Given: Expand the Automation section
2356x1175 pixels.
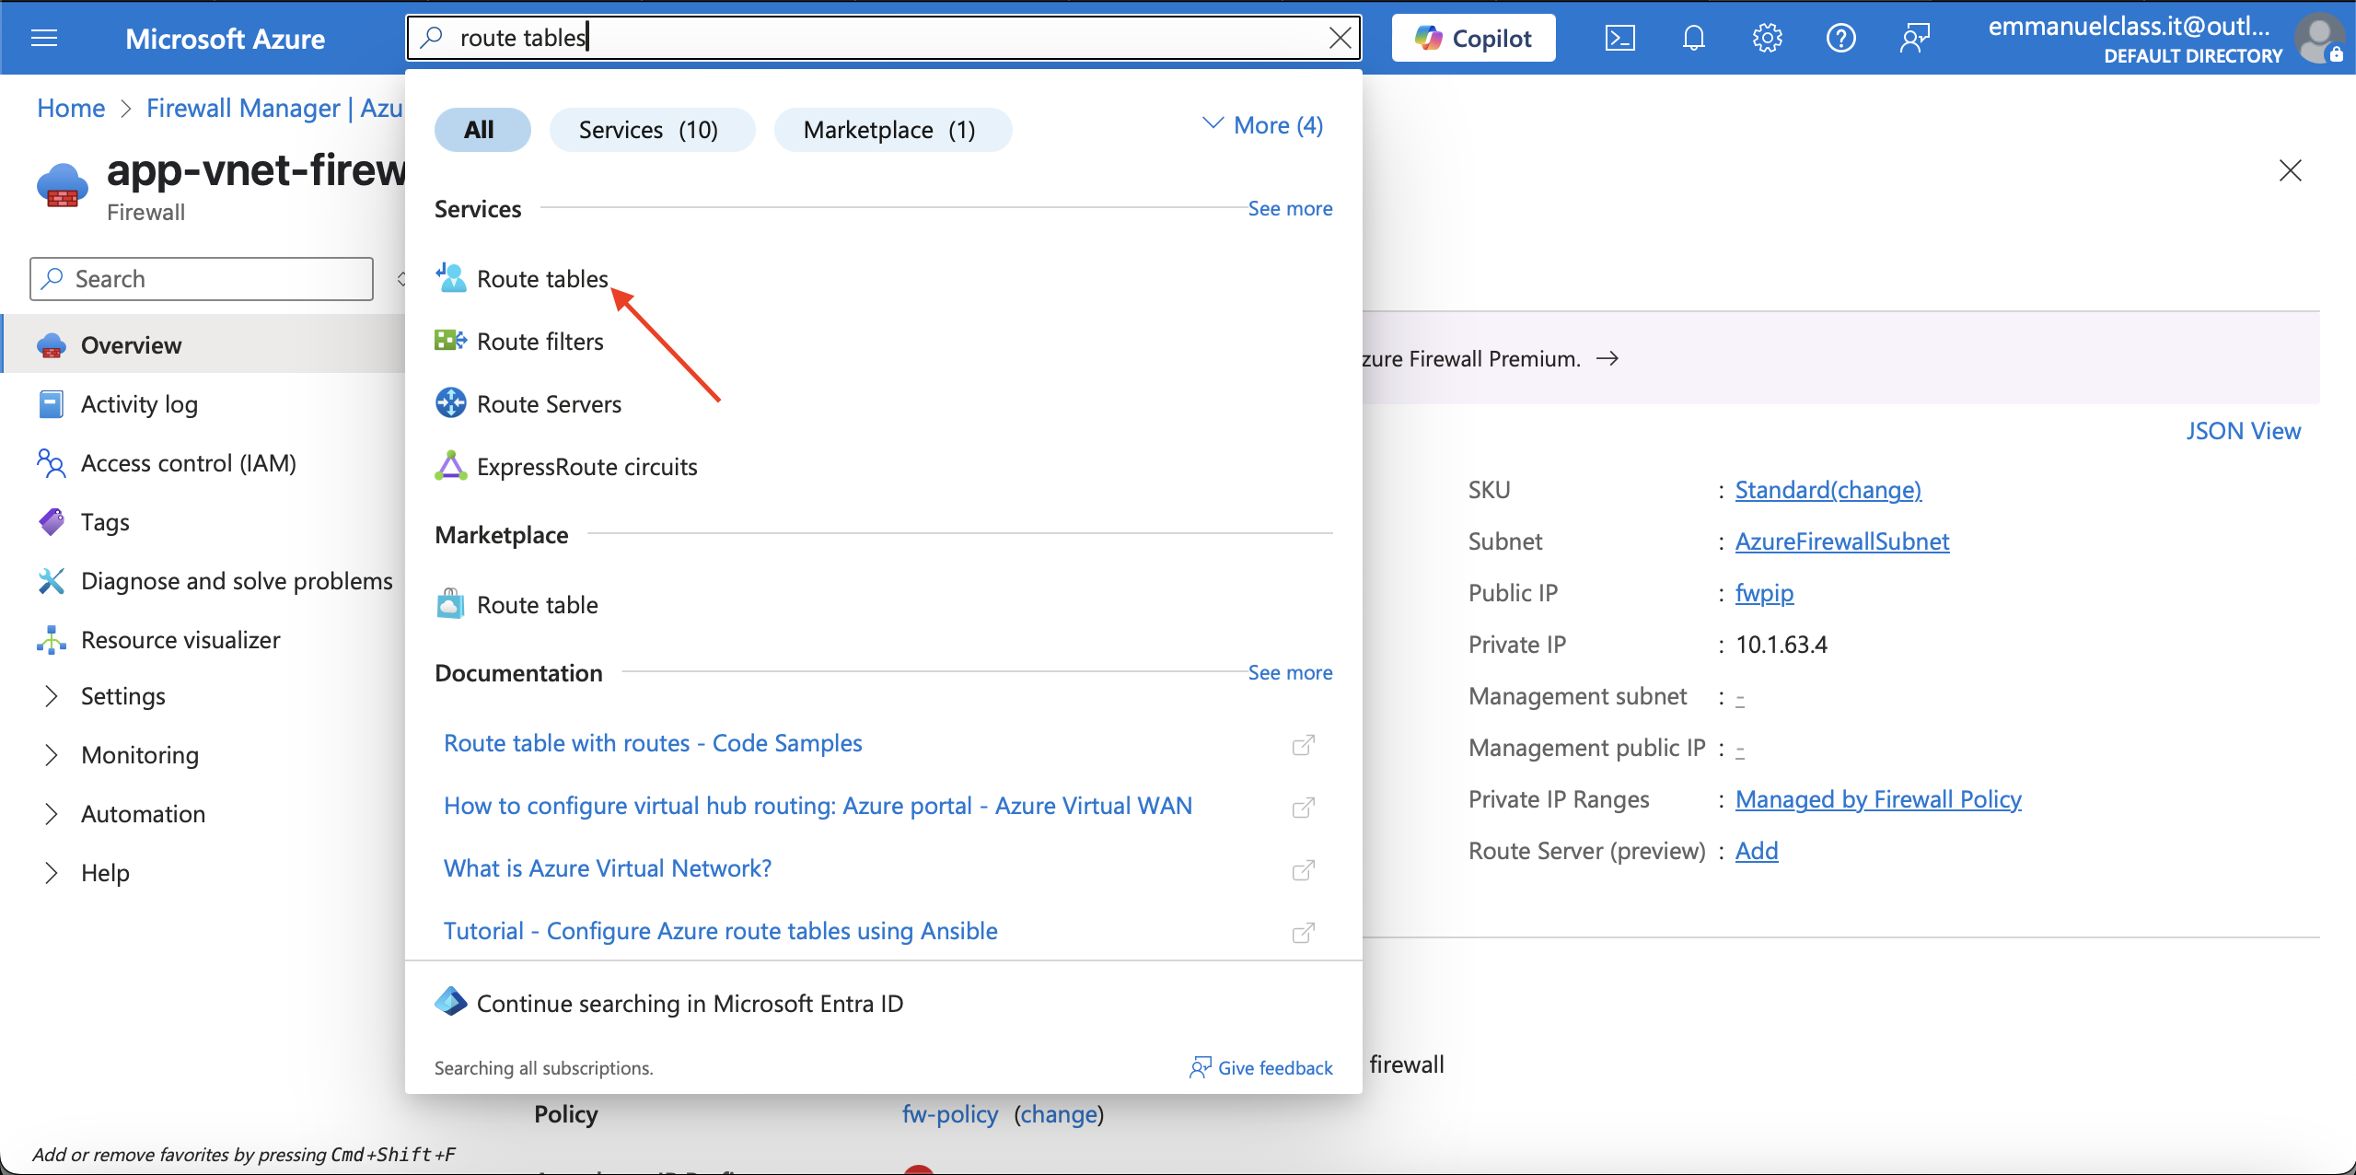Looking at the screenshot, I should (x=143, y=814).
